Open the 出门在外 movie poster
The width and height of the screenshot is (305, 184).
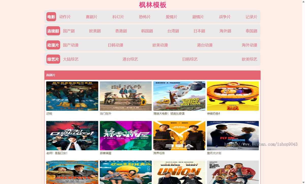click(x=126, y=96)
